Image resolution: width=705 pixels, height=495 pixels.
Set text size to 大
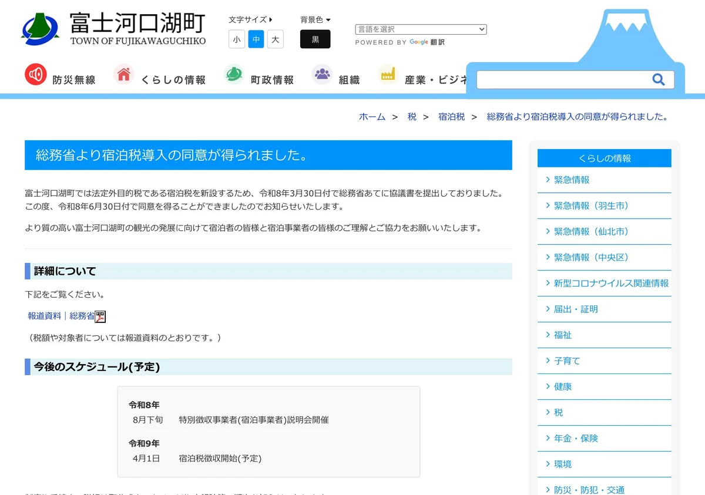pos(276,39)
